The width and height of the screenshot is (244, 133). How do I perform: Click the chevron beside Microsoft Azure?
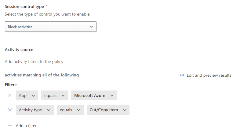(x=112, y=96)
